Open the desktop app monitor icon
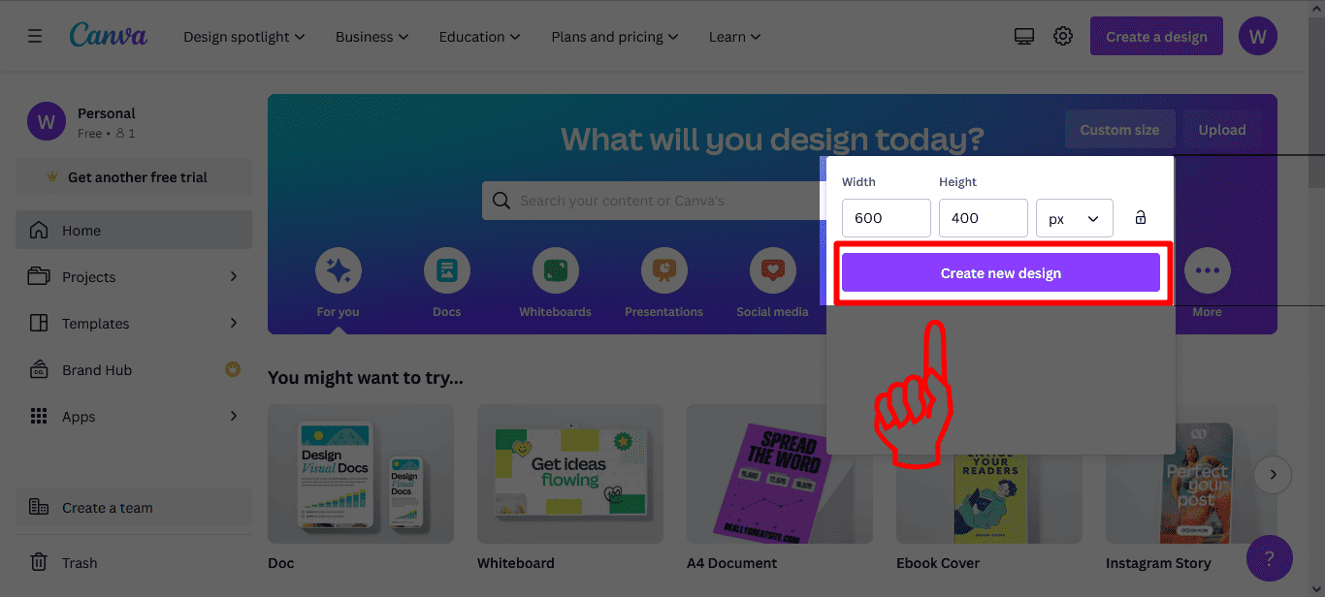This screenshot has width=1325, height=597. pos(1024,37)
